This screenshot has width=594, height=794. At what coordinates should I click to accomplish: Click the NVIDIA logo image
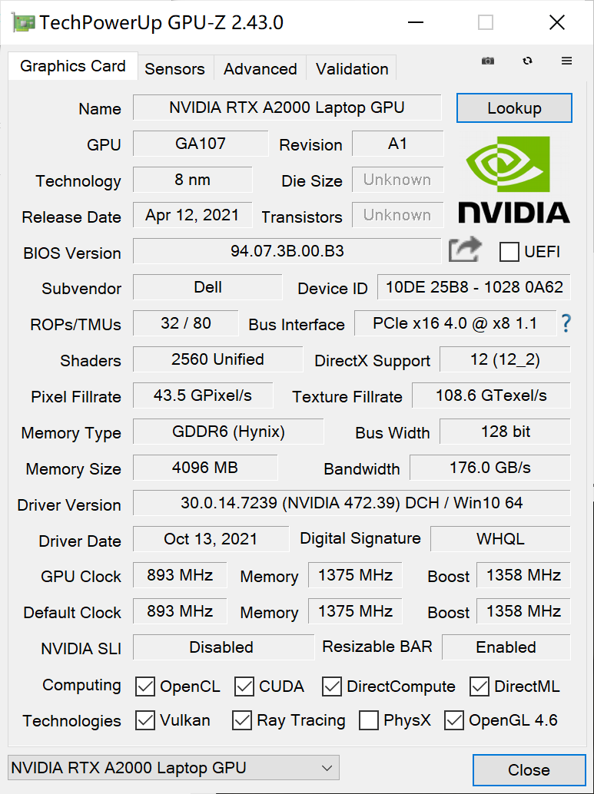514,179
